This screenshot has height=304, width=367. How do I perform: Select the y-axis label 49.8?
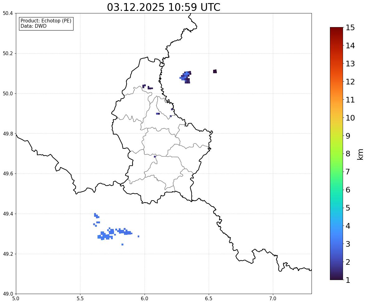pyautogui.click(x=8, y=134)
